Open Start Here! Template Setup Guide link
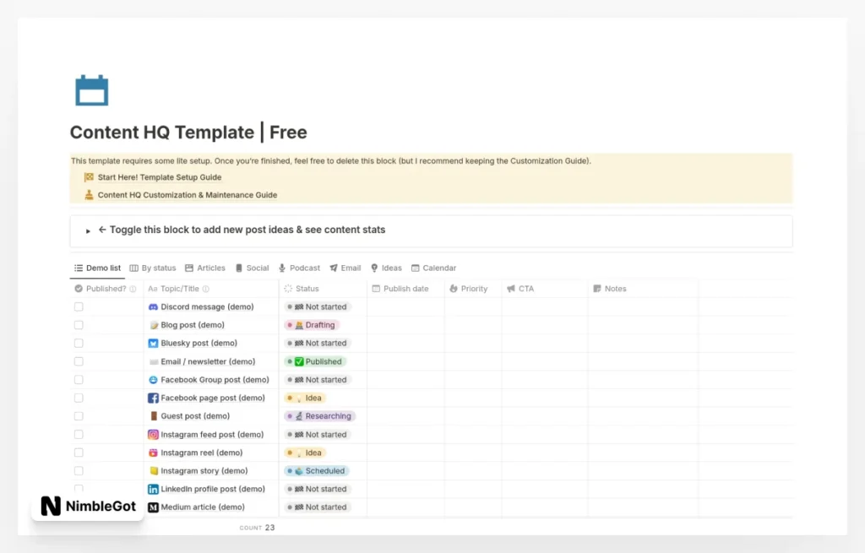Screen dimensions: 865x553 tap(160, 177)
